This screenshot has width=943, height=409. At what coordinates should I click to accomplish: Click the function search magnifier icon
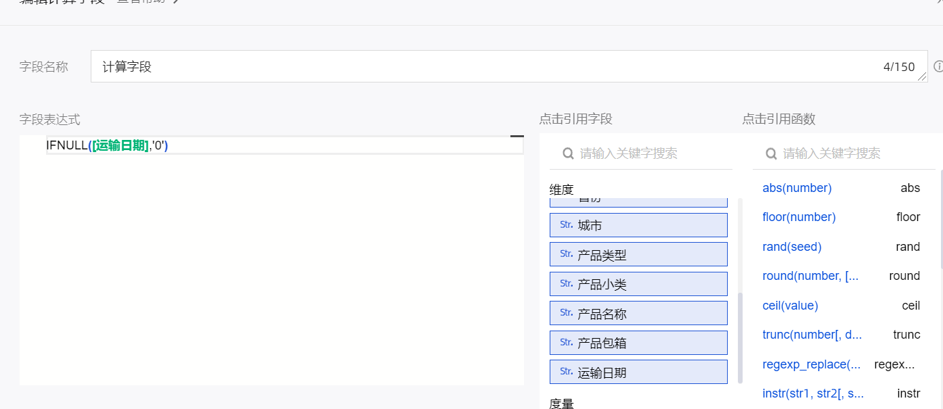click(x=771, y=153)
